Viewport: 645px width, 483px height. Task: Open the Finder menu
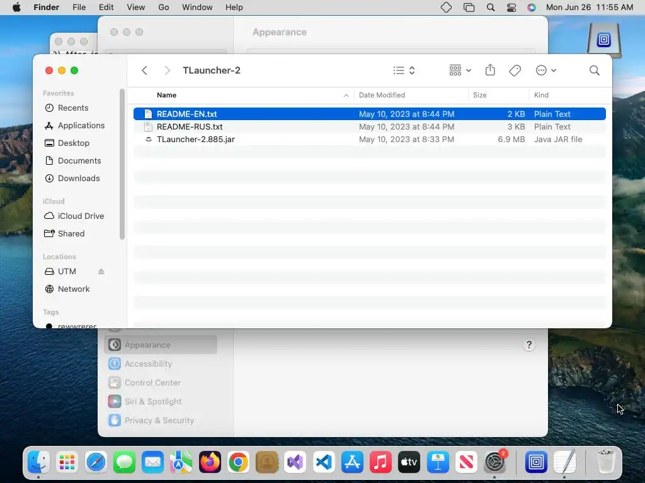click(46, 8)
